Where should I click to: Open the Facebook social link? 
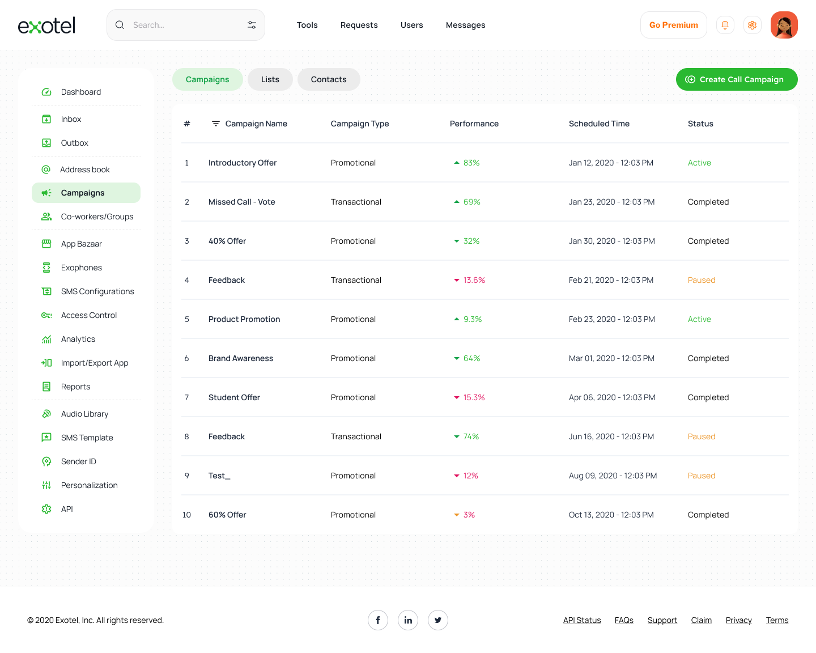click(378, 620)
